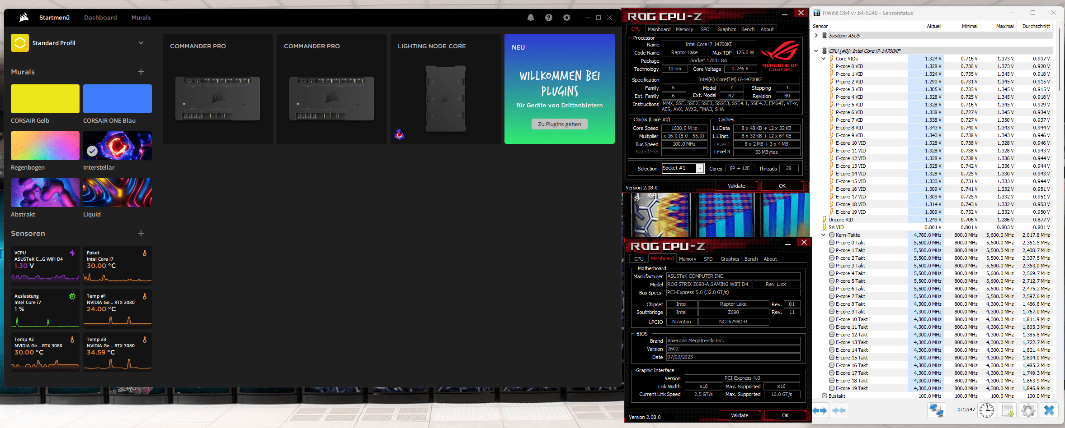The width and height of the screenshot is (1065, 428).
Task: Select the CORSAIR Gelb yellow mural
Action: [45, 99]
